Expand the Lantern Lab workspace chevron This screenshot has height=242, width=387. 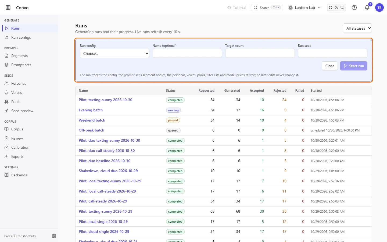319,8
